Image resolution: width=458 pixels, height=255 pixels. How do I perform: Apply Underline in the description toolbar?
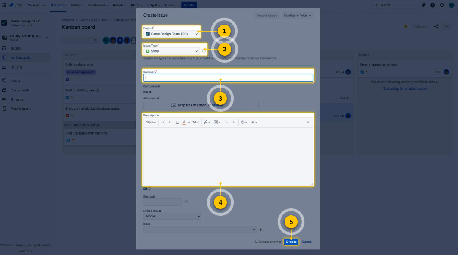coord(177,122)
